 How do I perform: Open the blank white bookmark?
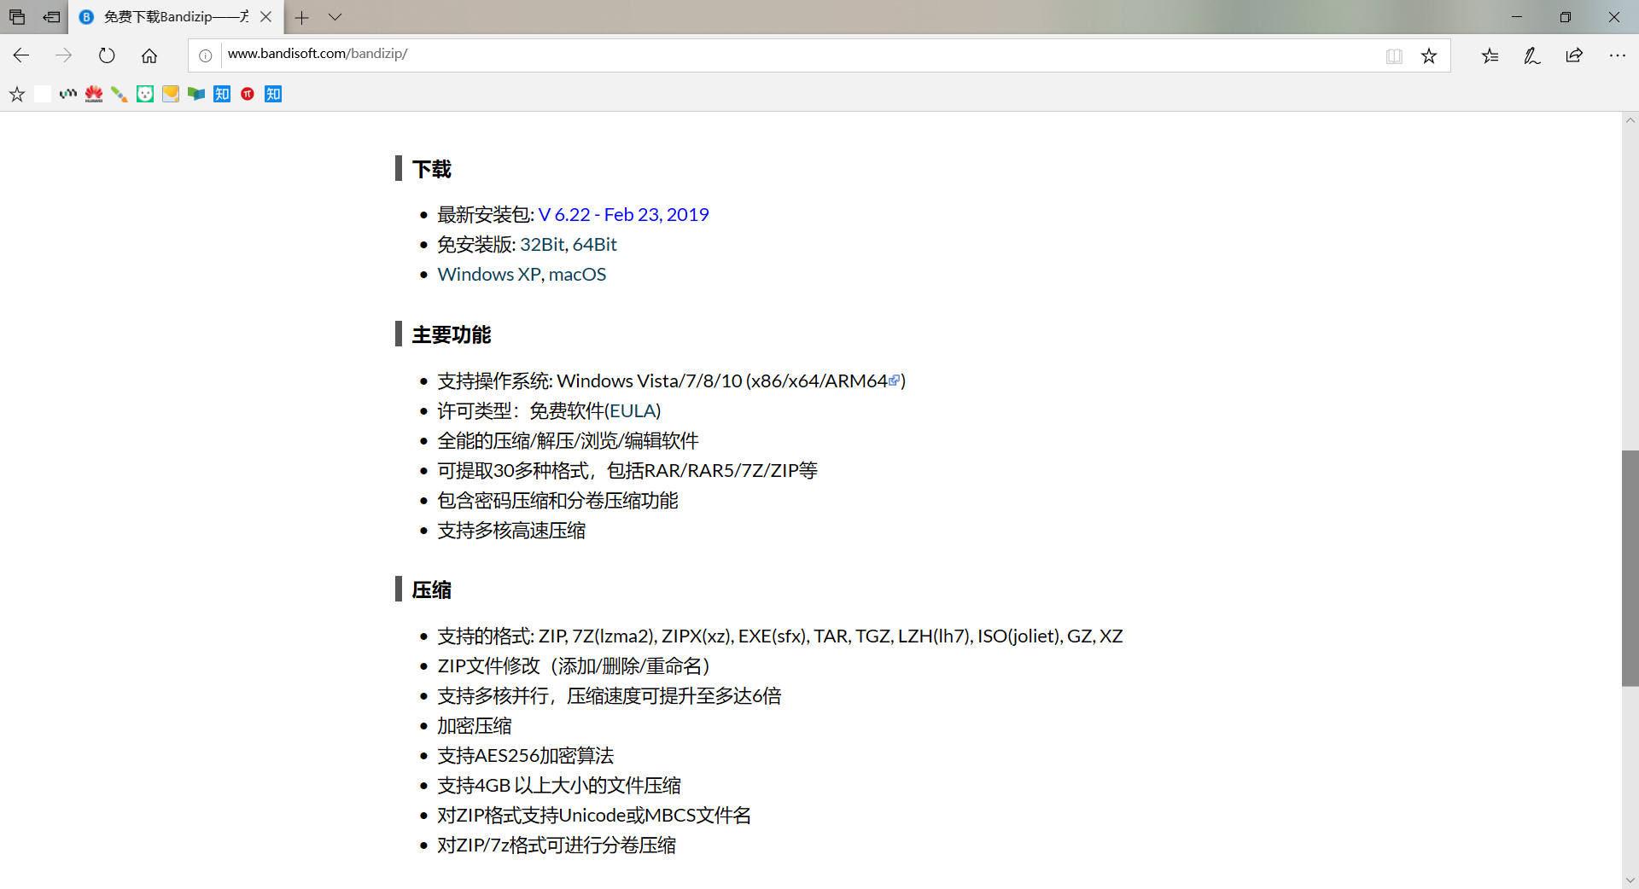43,94
